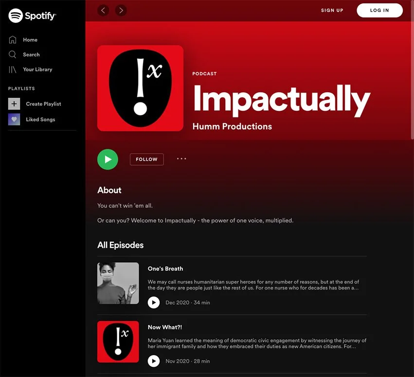The width and height of the screenshot is (414, 377).
Task: Click One's Breath episode description text
Action: pyautogui.click(x=253, y=285)
